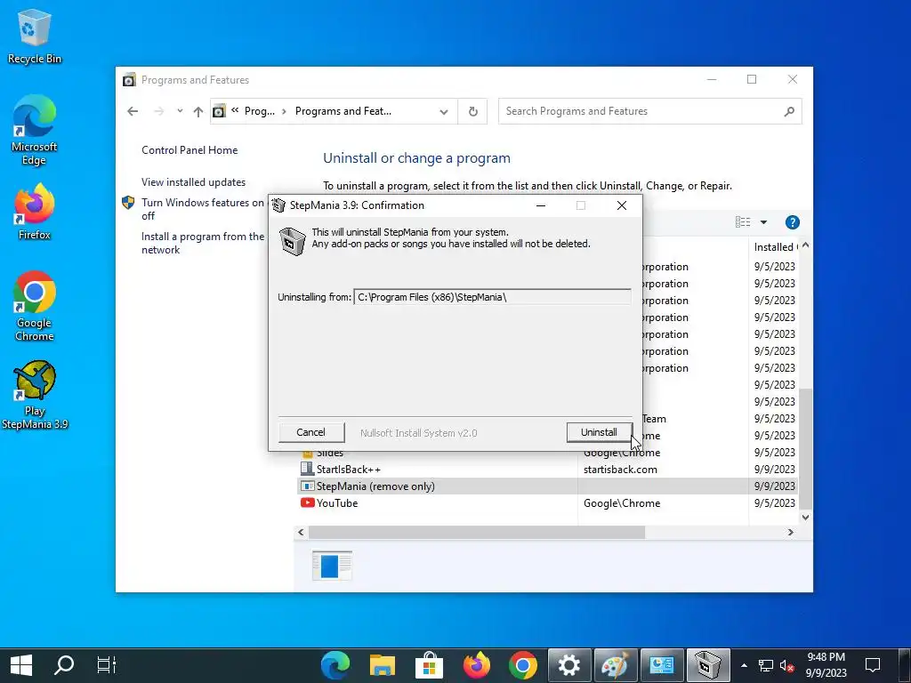Open File Explorer from taskbar
Viewport: 911px width, 683px height.
point(383,665)
